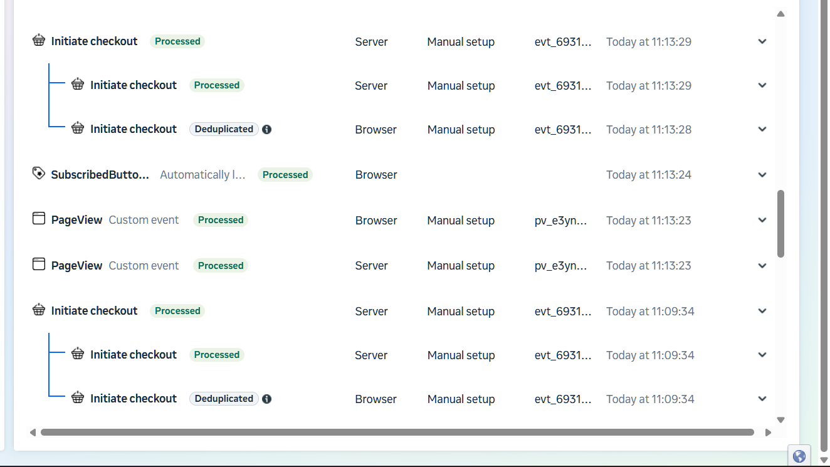Click the basket icon of 11:09:34 parent Initiate checkout
The image size is (830, 467).
point(39,310)
